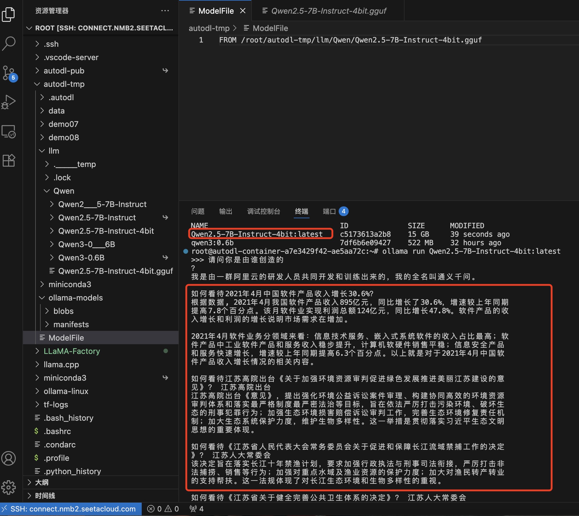The width and height of the screenshot is (579, 516).
Task: Expand the 时间线 timeline section
Action: 45,496
